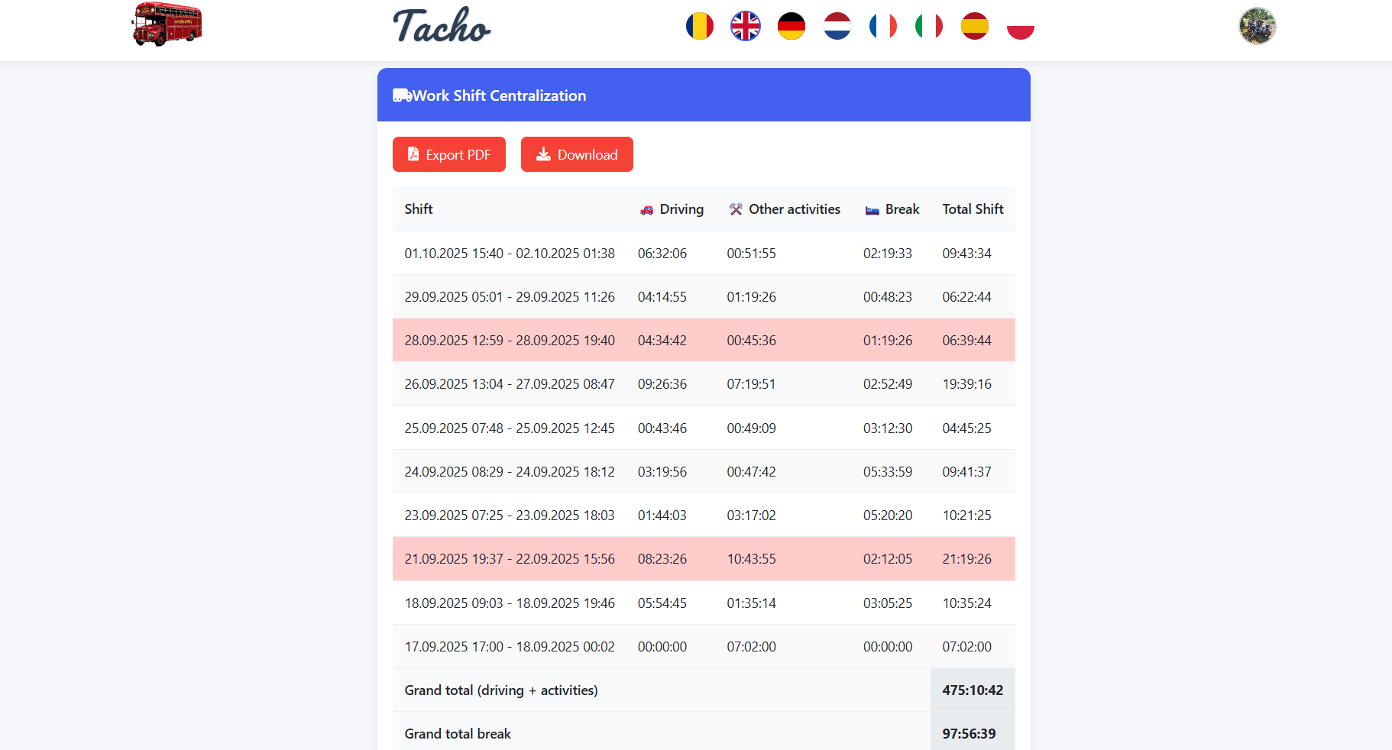Open the user profile avatar
Screen dimensions: 1392x750
click(x=1257, y=26)
